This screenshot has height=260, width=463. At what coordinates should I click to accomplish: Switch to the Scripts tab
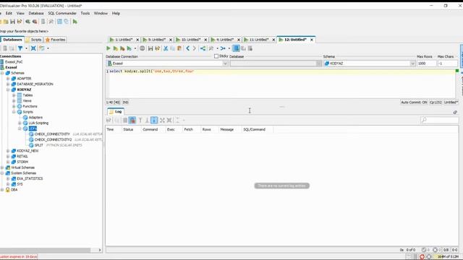pyautogui.click(x=34, y=40)
